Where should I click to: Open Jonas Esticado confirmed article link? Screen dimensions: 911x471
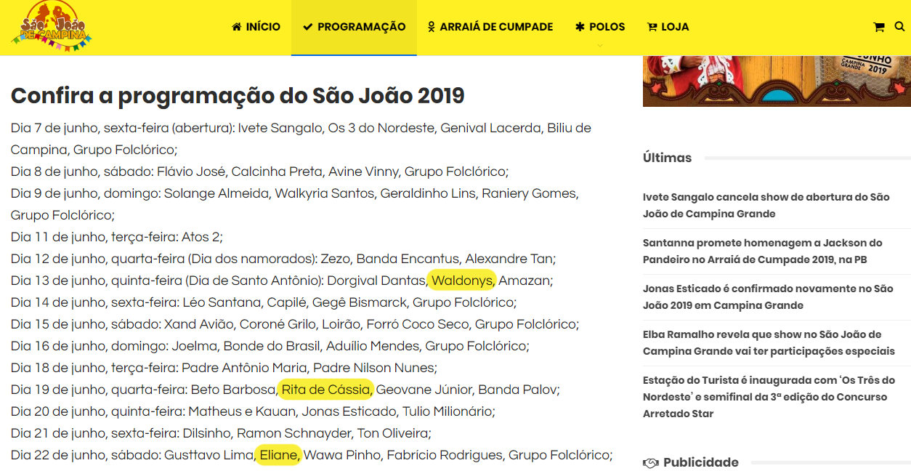[768, 297]
